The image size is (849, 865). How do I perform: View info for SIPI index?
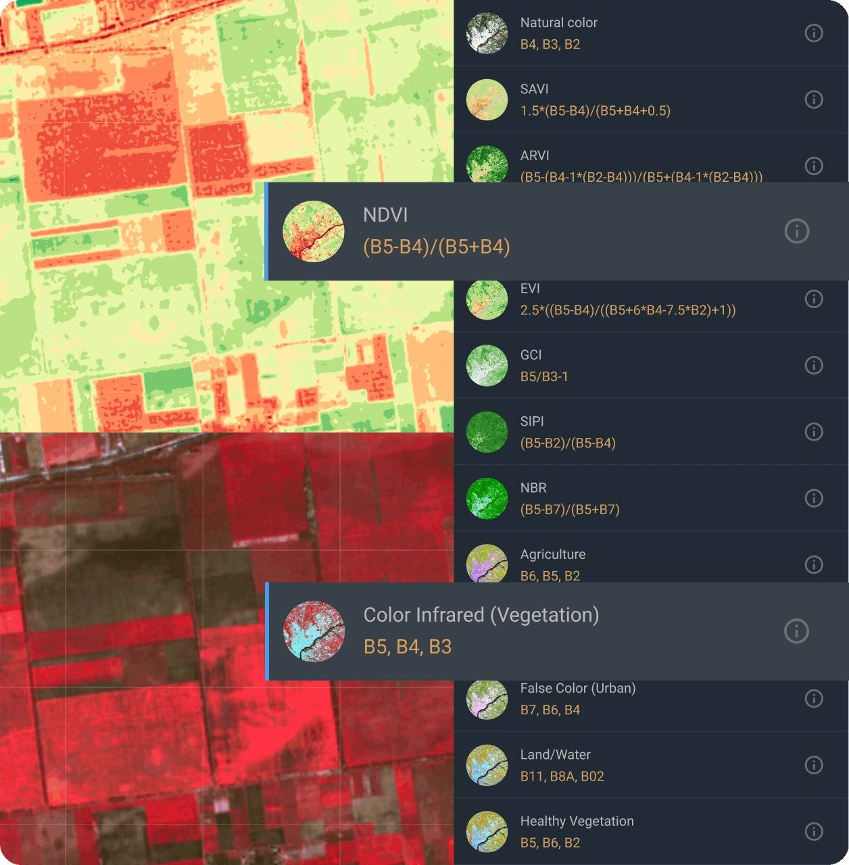tap(814, 432)
